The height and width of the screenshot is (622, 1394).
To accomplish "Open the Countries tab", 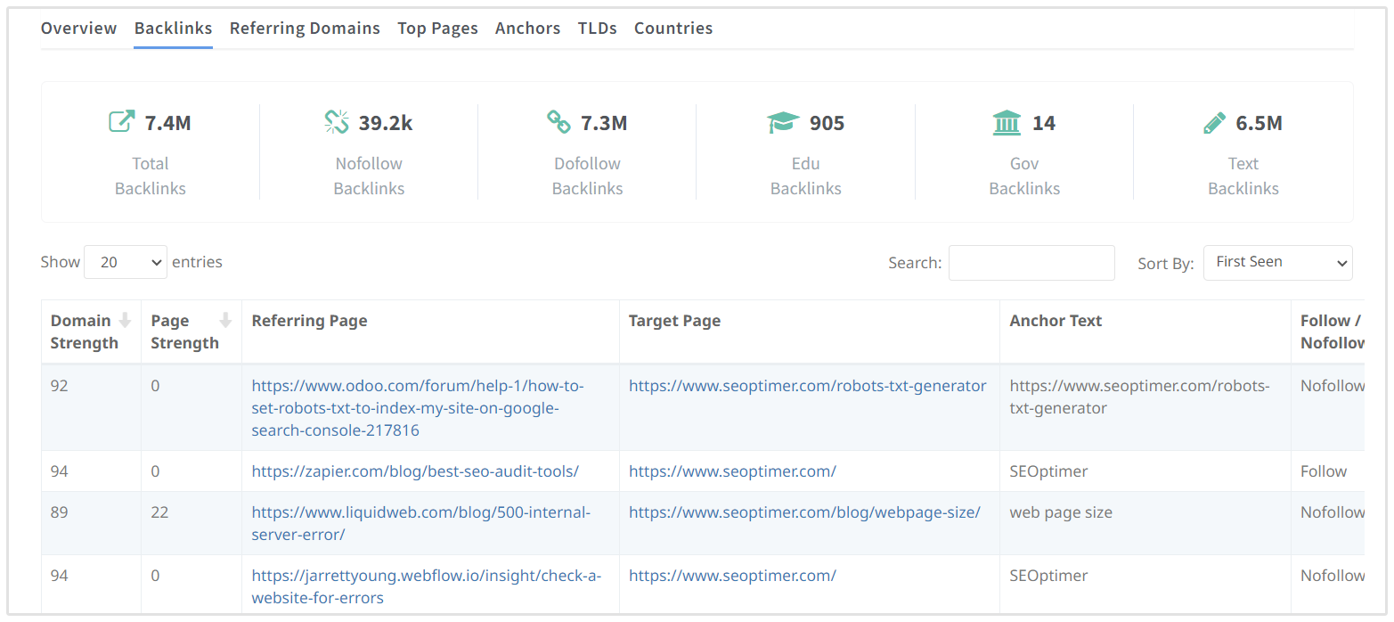I will click(673, 29).
